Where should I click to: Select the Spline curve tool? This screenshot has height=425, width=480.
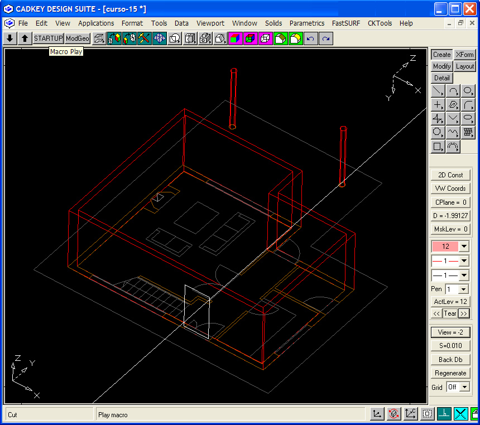click(x=453, y=133)
